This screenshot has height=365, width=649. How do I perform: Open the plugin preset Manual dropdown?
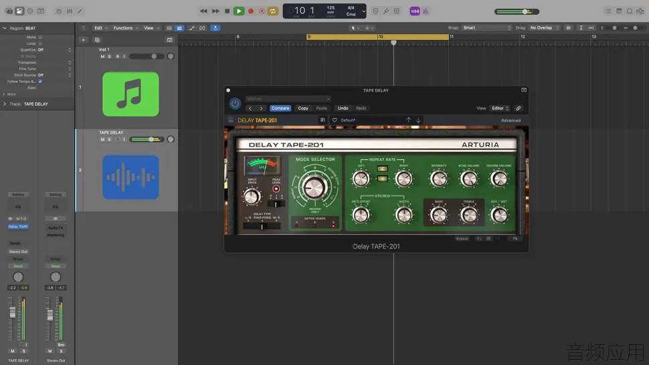288,99
